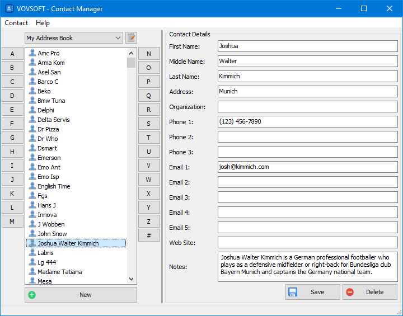
Task: Click the edit address book notepad icon
Action: coord(131,38)
